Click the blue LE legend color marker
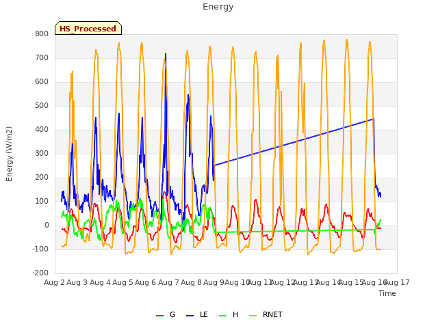This screenshot has height=328, width=438. (x=190, y=316)
